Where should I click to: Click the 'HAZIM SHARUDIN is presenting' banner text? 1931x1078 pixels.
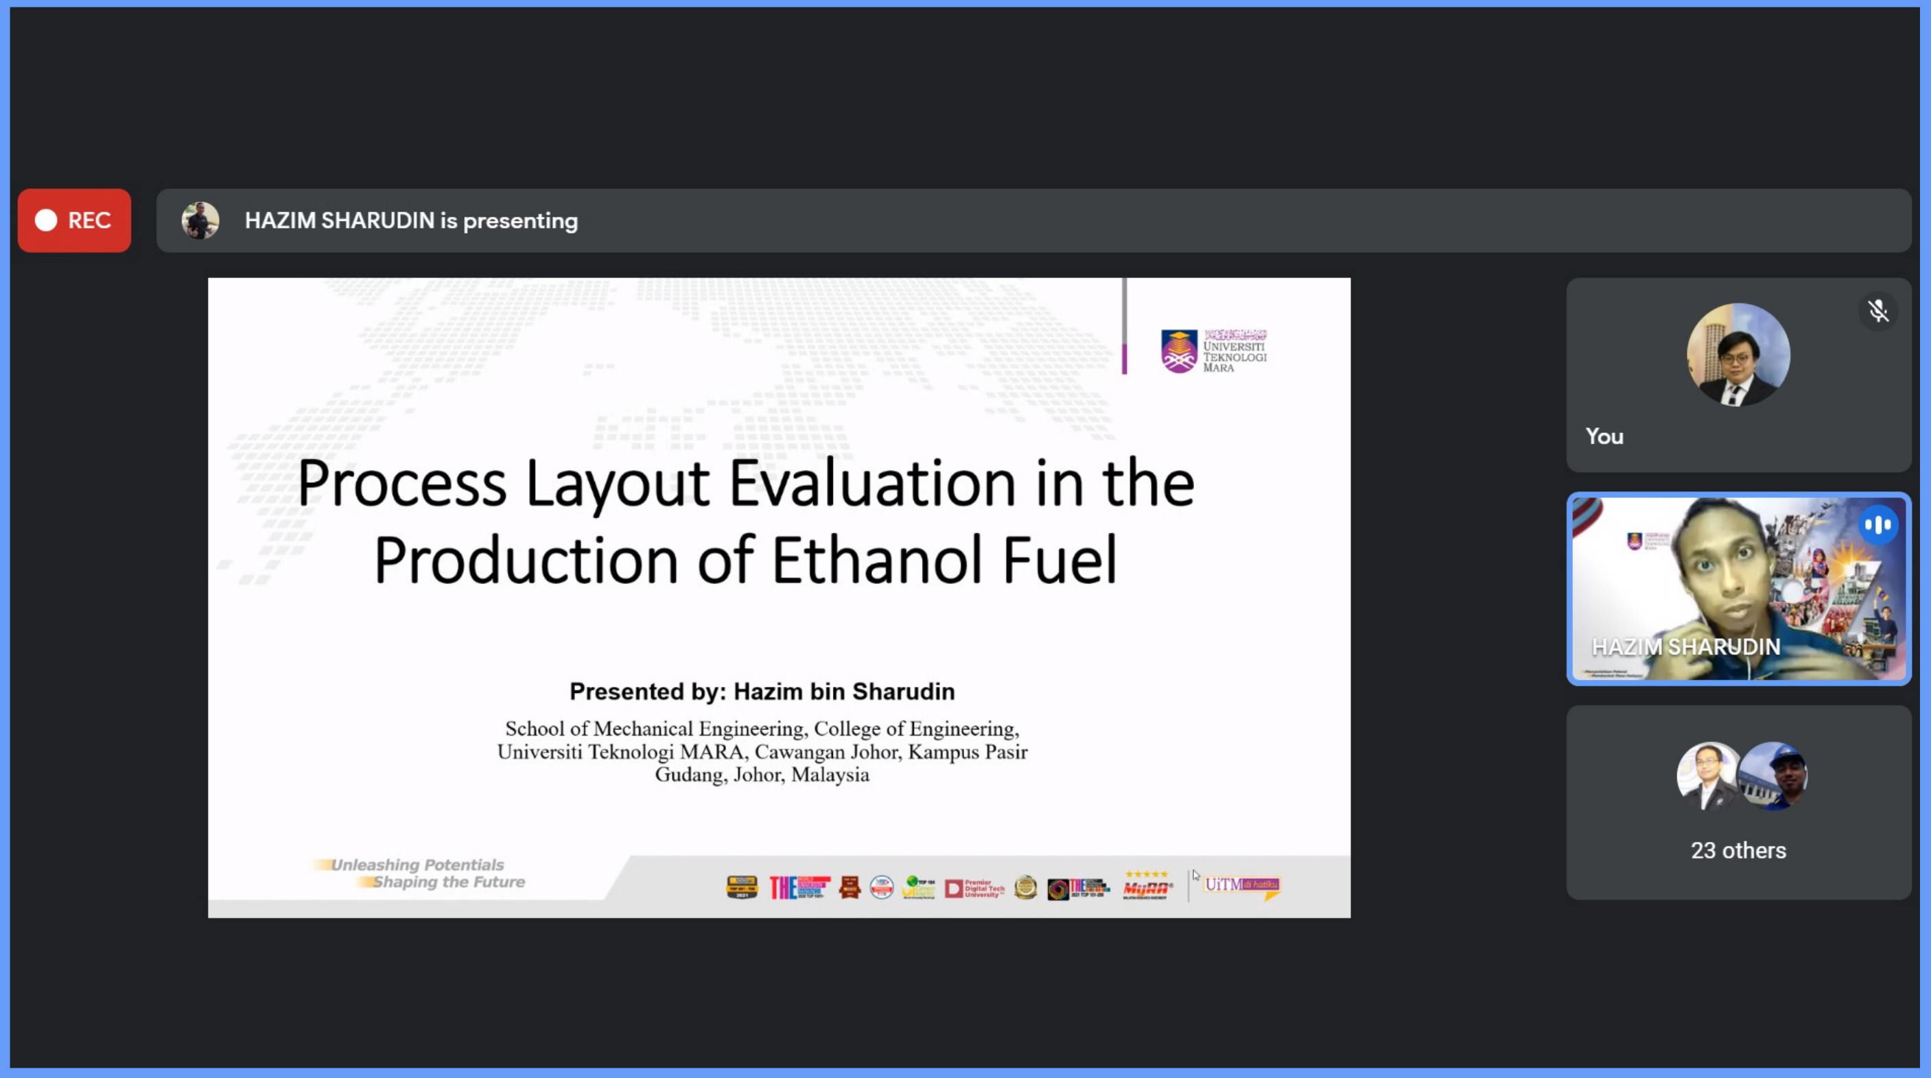(x=411, y=221)
